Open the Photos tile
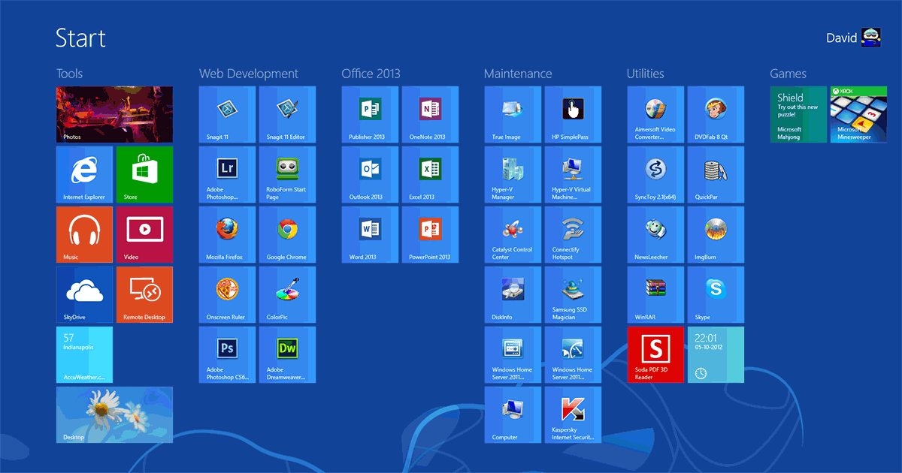The width and height of the screenshot is (902, 473). click(114, 114)
